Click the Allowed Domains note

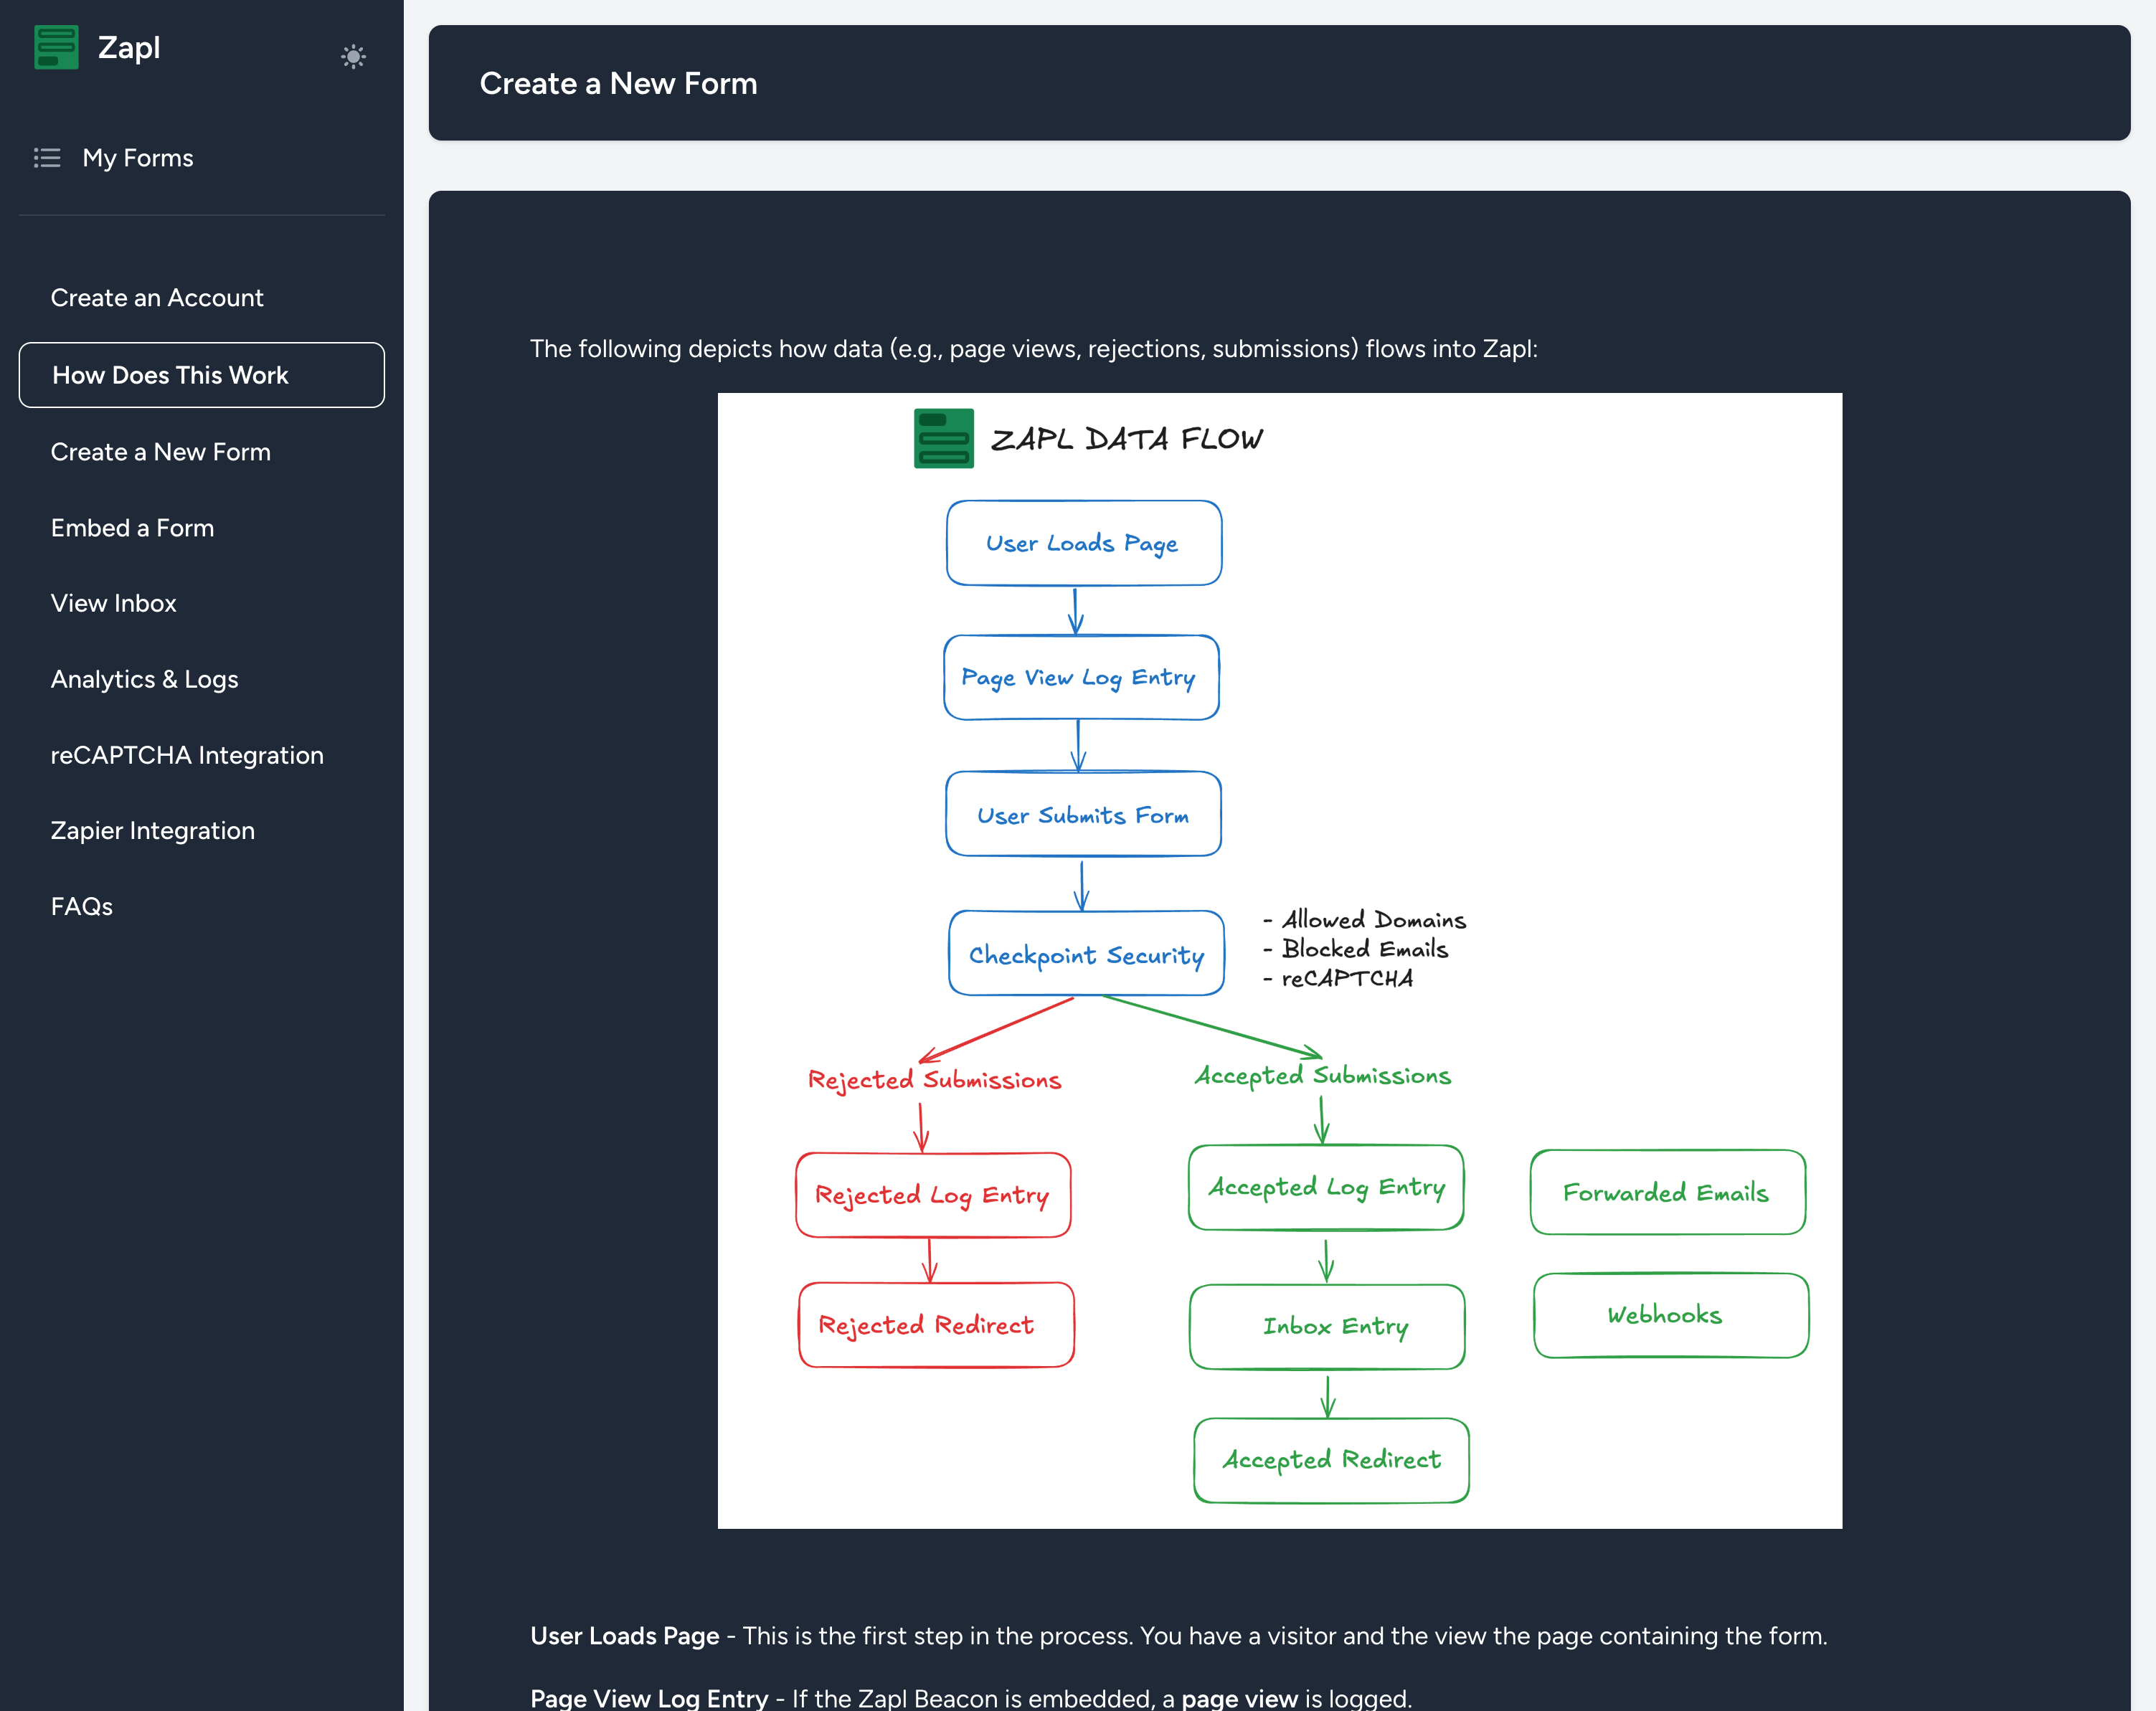tap(1364, 919)
